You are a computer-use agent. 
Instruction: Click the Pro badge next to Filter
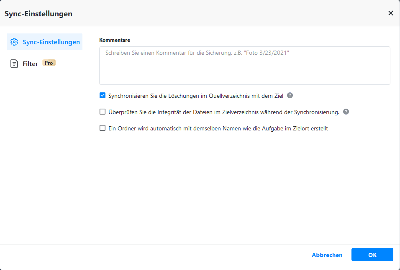click(x=49, y=63)
